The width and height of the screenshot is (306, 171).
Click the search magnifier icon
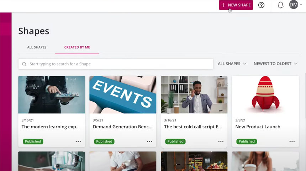pos(24,64)
